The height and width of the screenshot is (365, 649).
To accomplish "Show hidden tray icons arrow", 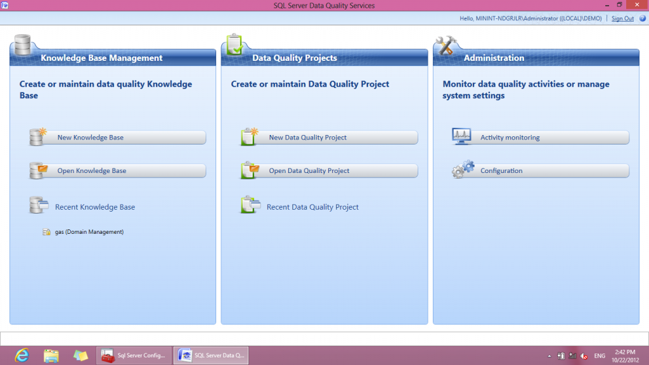I will tap(549, 356).
